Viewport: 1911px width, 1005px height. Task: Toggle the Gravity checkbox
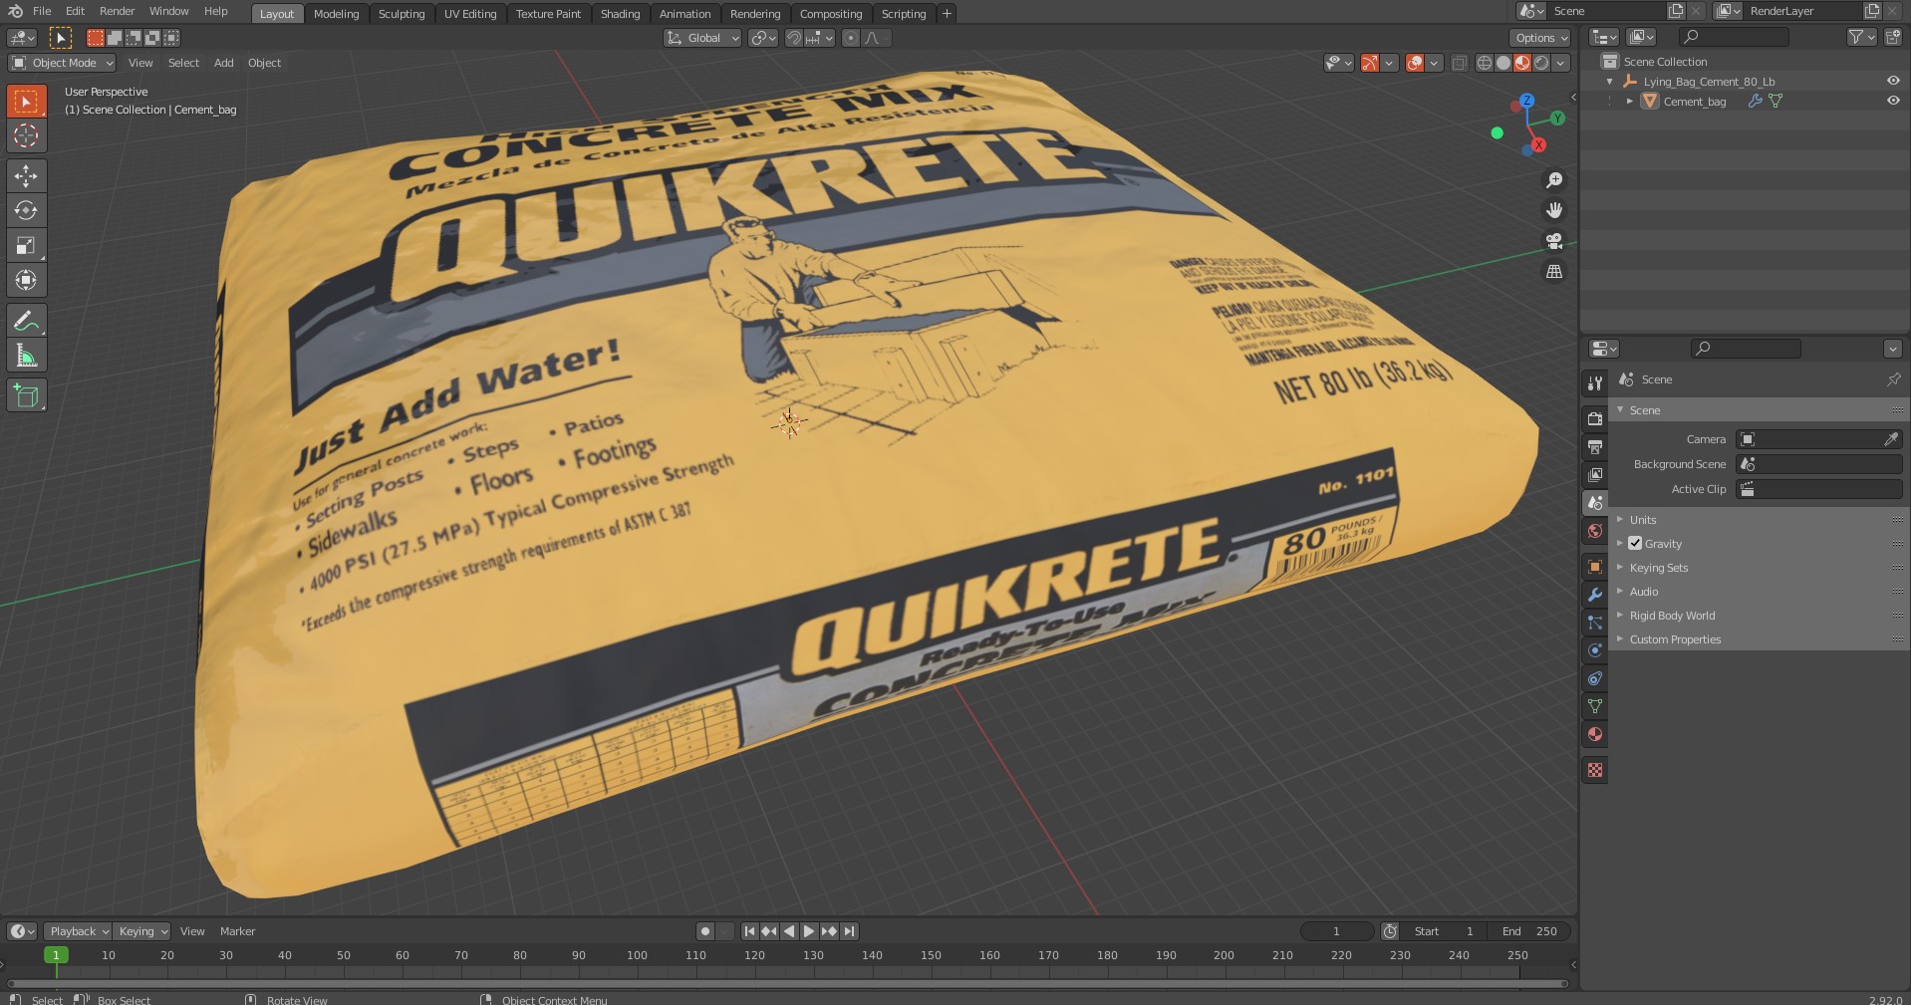(1635, 544)
